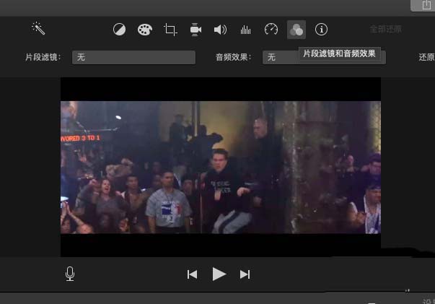
Task: Play the video preview
Action: (219, 274)
